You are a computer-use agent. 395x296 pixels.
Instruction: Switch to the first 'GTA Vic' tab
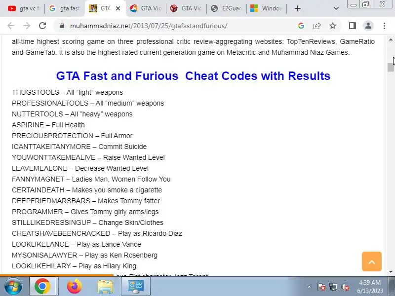click(x=146, y=8)
